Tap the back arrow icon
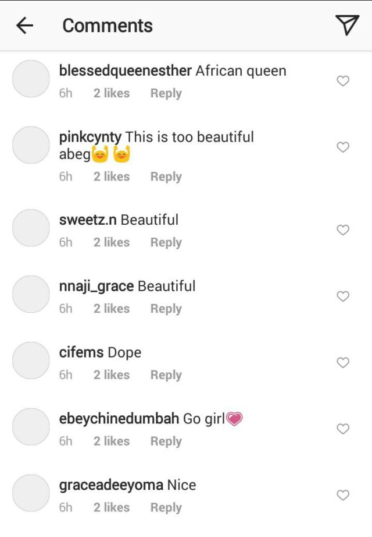372x537 pixels. coord(24,26)
